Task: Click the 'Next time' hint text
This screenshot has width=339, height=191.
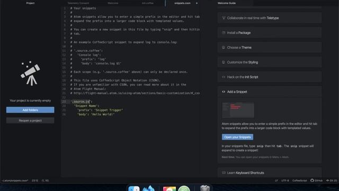Action: 255,157
